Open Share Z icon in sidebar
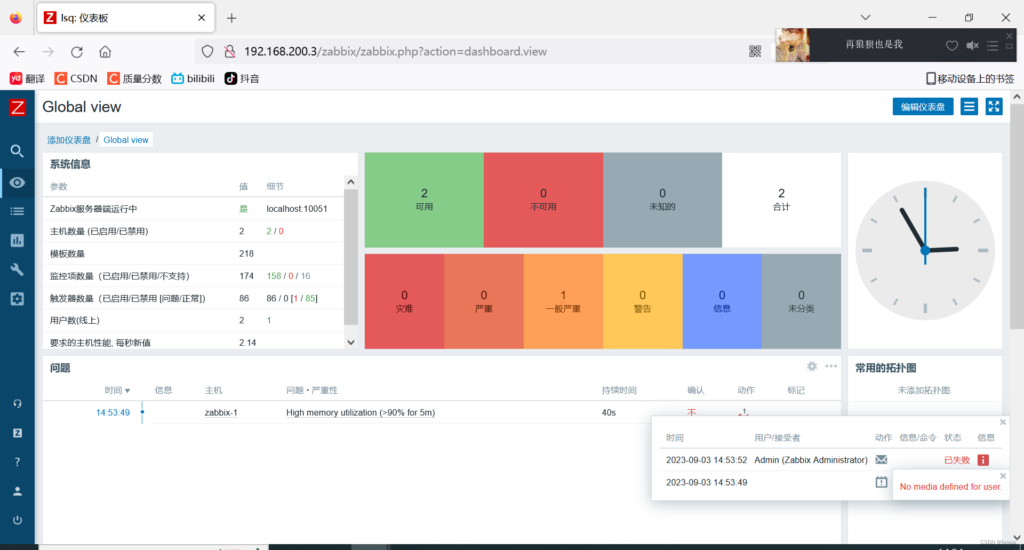The height and width of the screenshot is (550, 1024). [x=17, y=433]
